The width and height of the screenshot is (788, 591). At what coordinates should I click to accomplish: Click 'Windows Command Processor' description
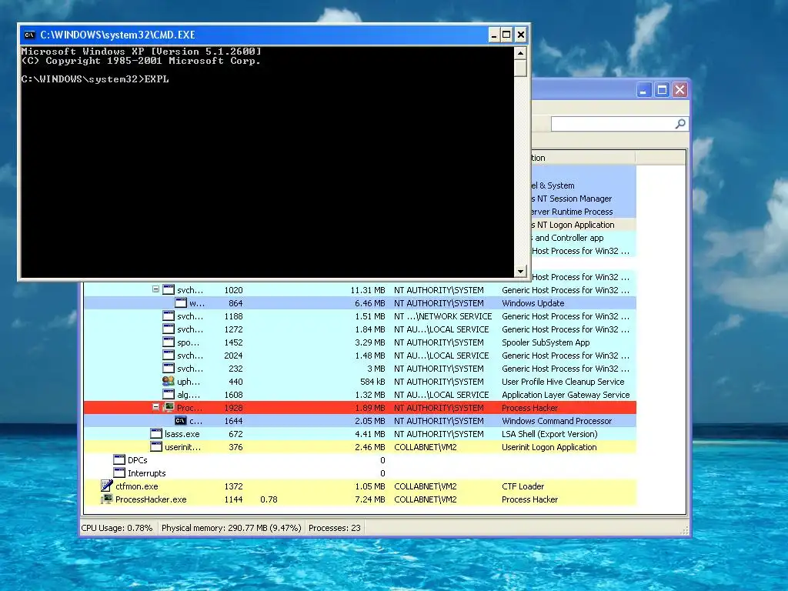pos(557,421)
